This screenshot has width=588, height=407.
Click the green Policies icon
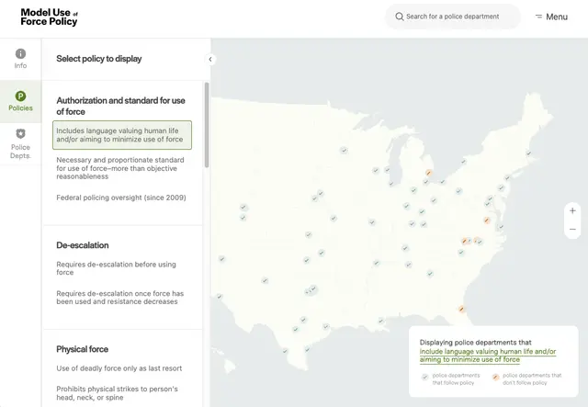[20, 96]
